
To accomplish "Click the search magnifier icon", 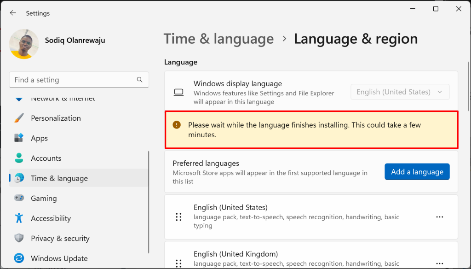I will click(x=140, y=80).
